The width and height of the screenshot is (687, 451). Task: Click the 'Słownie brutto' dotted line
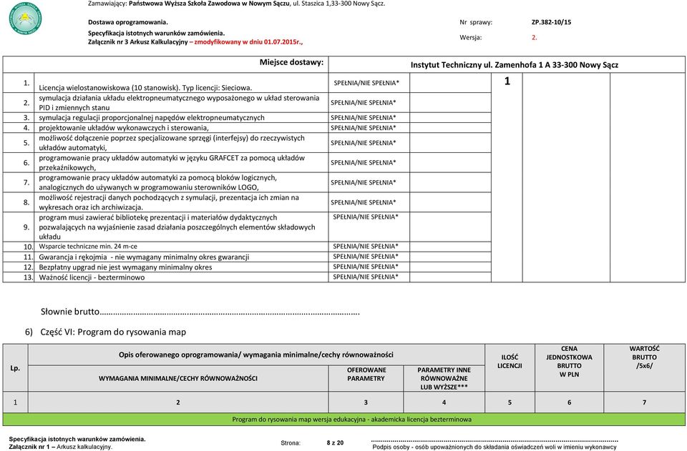tap(200, 312)
